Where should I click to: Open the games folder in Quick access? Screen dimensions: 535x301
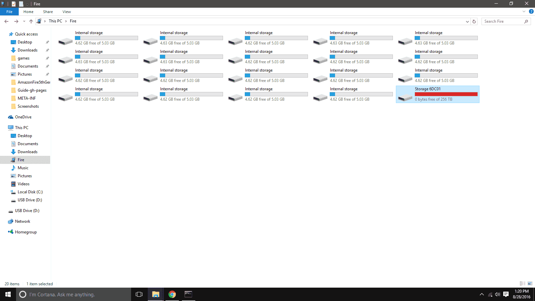pyautogui.click(x=23, y=58)
